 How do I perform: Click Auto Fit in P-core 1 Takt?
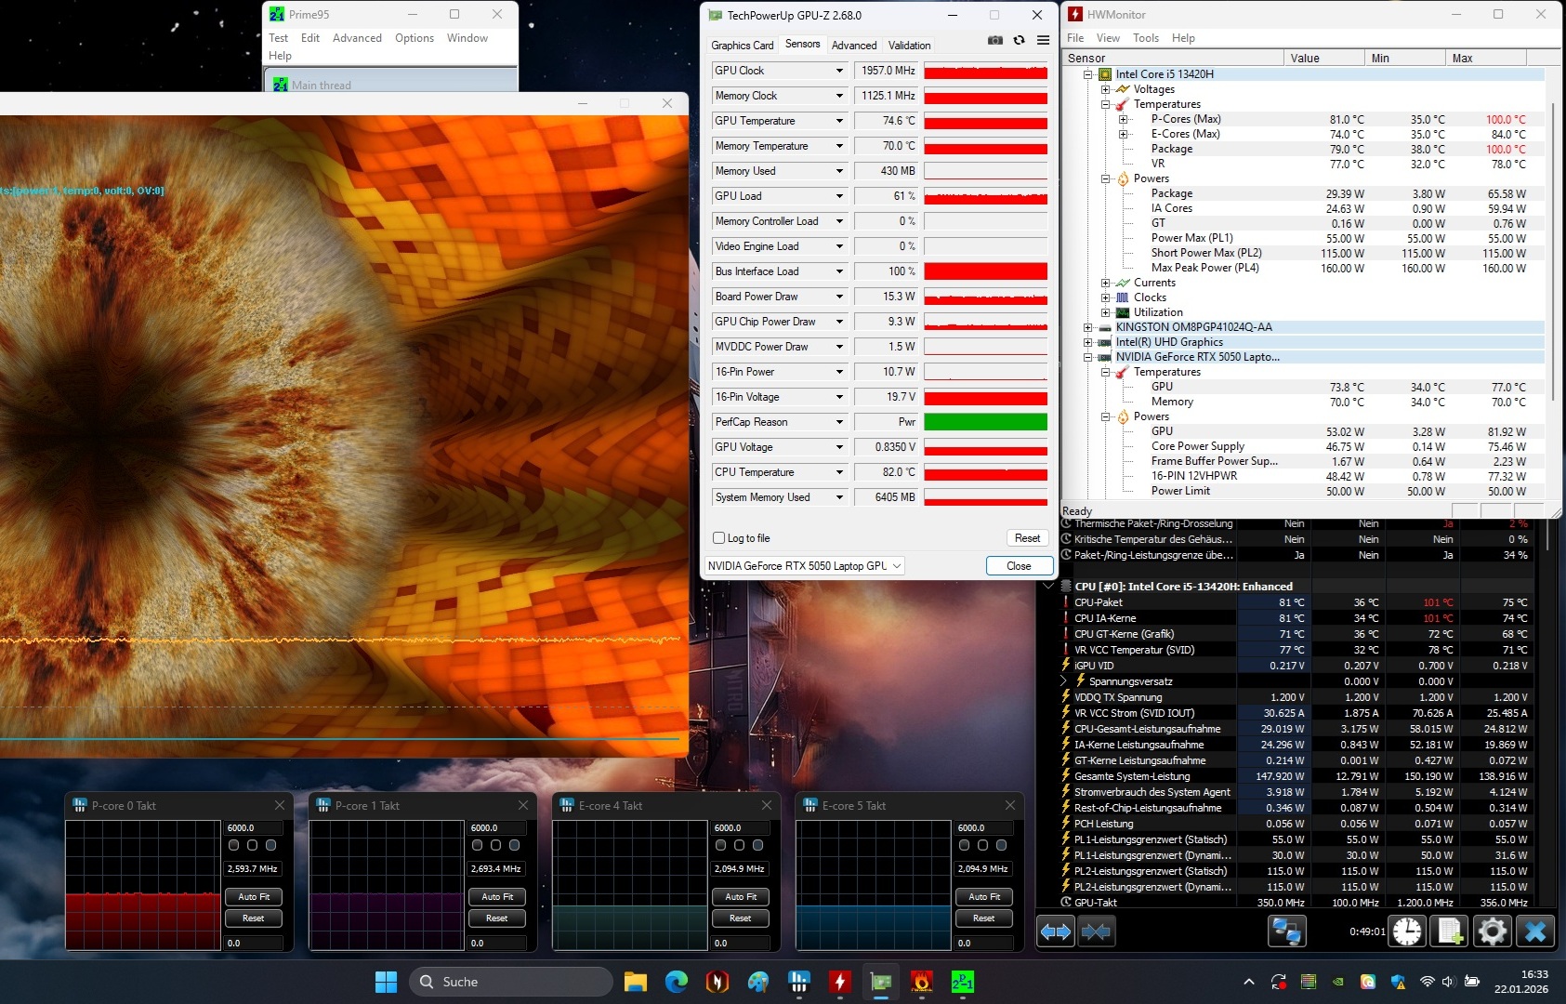click(x=497, y=897)
